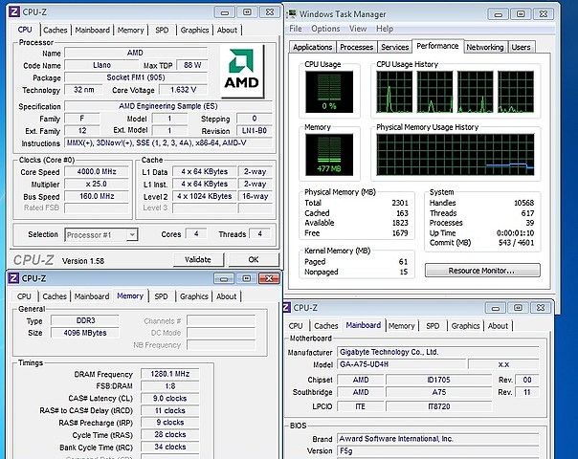Minimize the Windows Task Manager window
Viewport: 578px width, 459px height.
498,14
